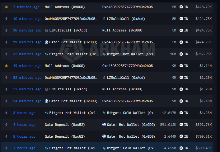Open Null Address sender in 7 minutes ago row
This screenshot has height=152, width=220.
(x=65, y=7)
